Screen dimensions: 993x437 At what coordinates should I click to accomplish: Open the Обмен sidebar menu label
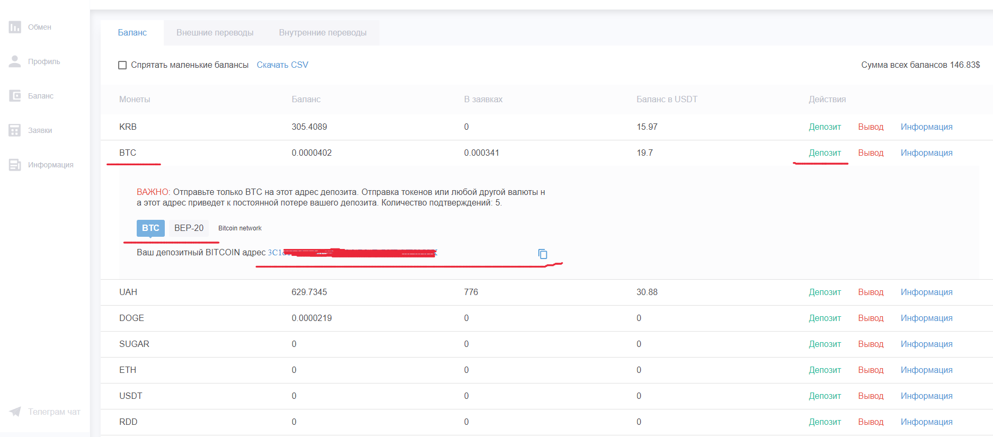(40, 27)
